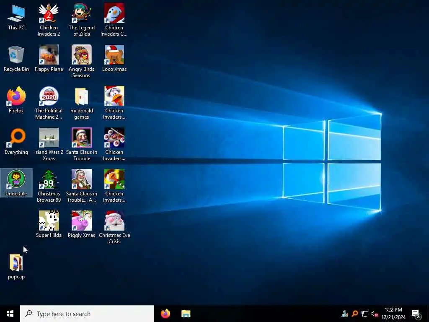429x322 pixels.
Task: Click the Chicken Invaders snowman icon
Action: 114,20
